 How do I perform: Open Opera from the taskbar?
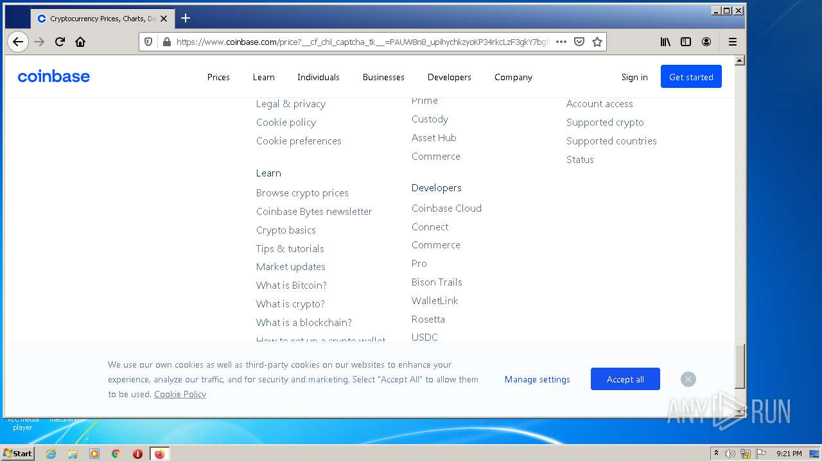click(x=137, y=454)
